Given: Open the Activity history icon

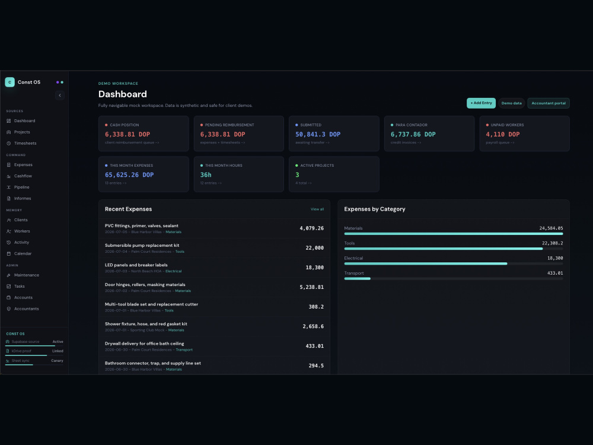Looking at the screenshot, I should pyautogui.click(x=9, y=243).
